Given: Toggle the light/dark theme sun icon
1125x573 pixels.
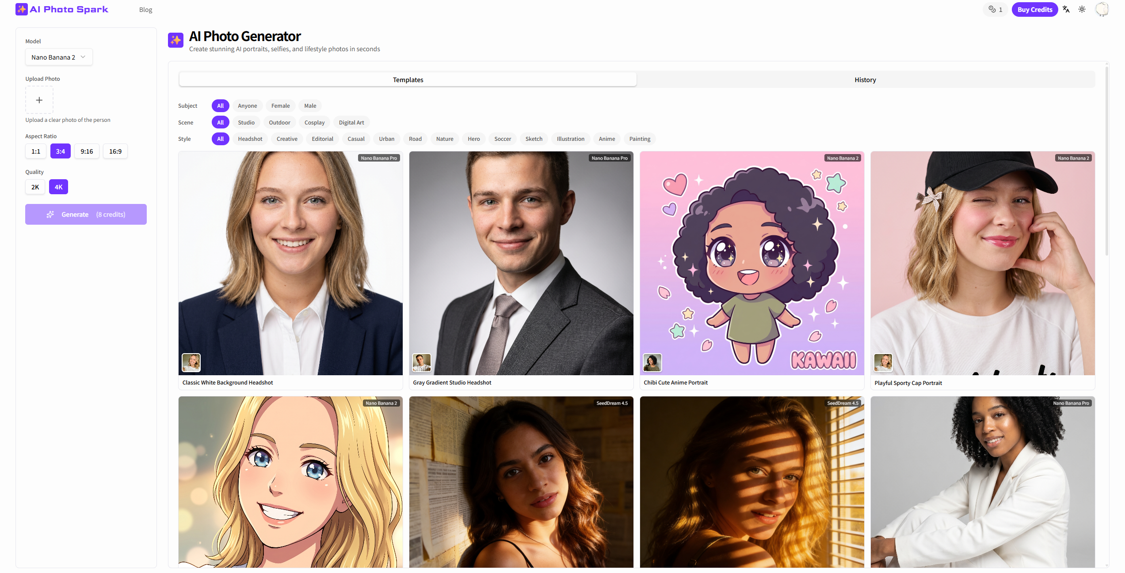Looking at the screenshot, I should pyautogui.click(x=1082, y=9).
